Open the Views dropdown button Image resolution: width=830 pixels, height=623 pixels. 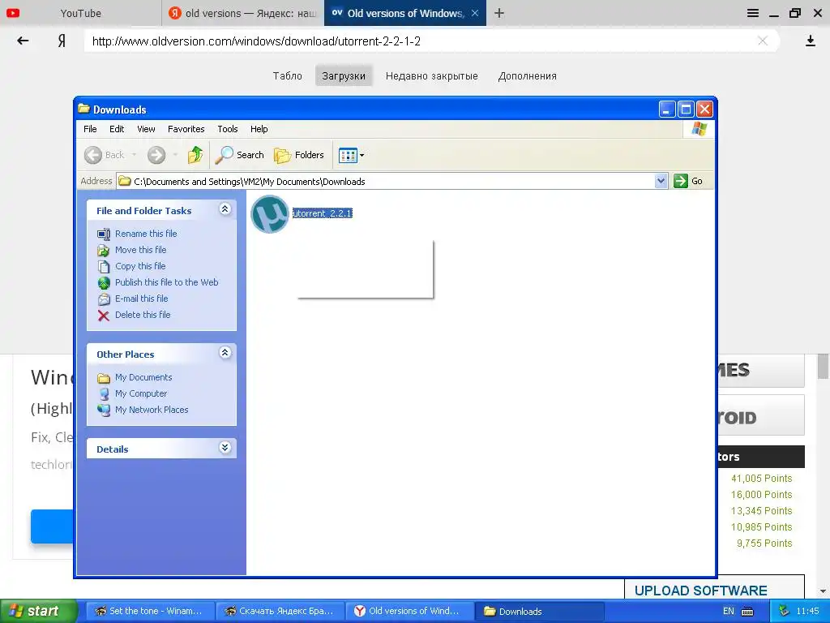coord(352,155)
